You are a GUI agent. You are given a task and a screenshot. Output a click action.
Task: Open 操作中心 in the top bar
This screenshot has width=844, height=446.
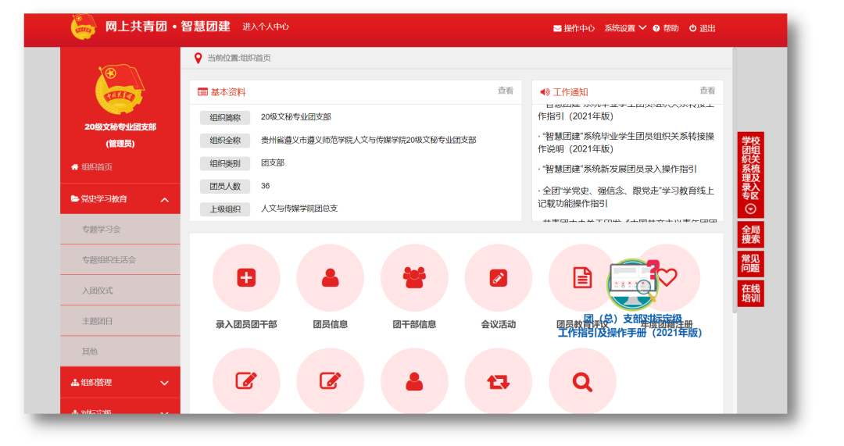coord(574,28)
